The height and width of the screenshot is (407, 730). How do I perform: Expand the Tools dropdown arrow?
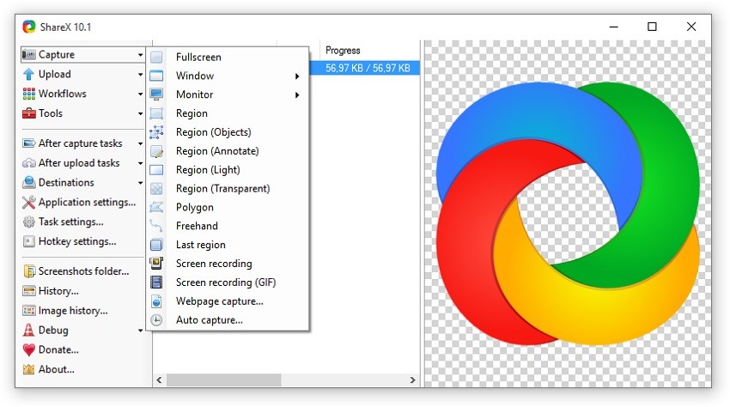pos(140,113)
